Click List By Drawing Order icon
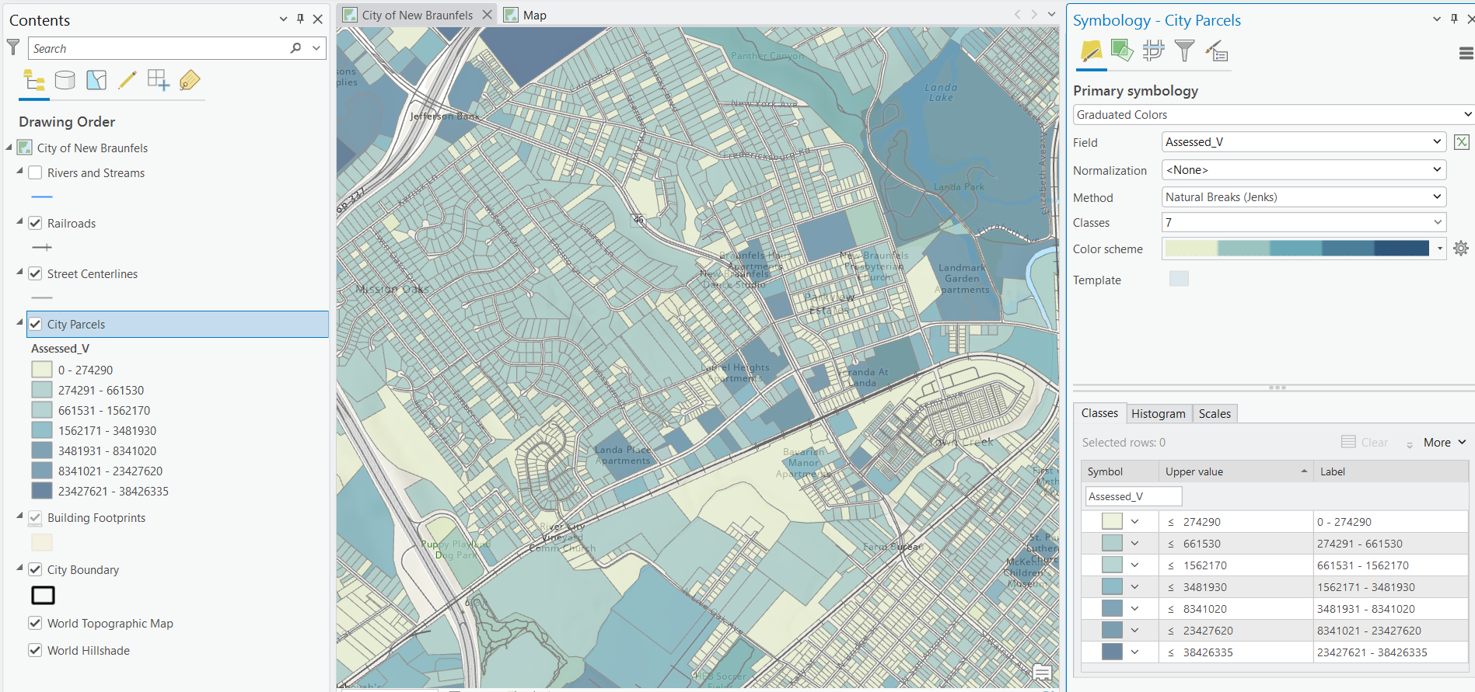 point(34,80)
